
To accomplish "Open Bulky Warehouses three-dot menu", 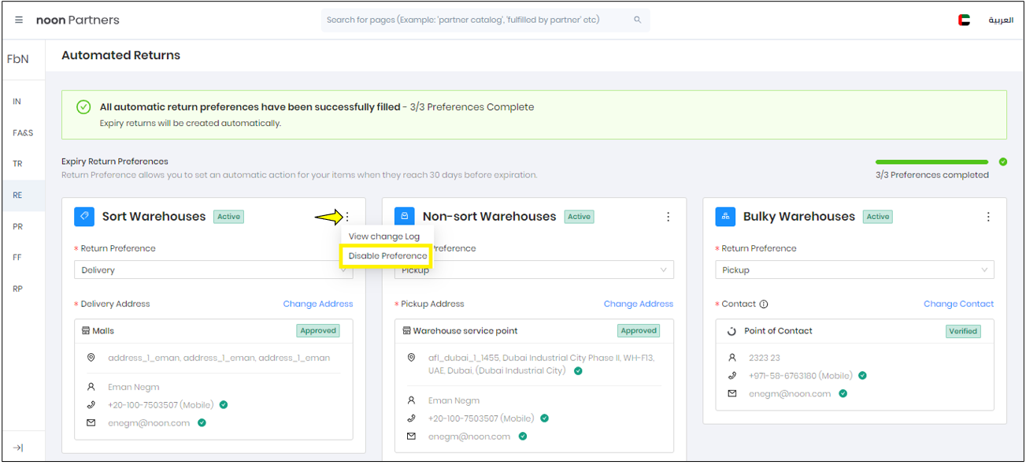I will pos(988,217).
